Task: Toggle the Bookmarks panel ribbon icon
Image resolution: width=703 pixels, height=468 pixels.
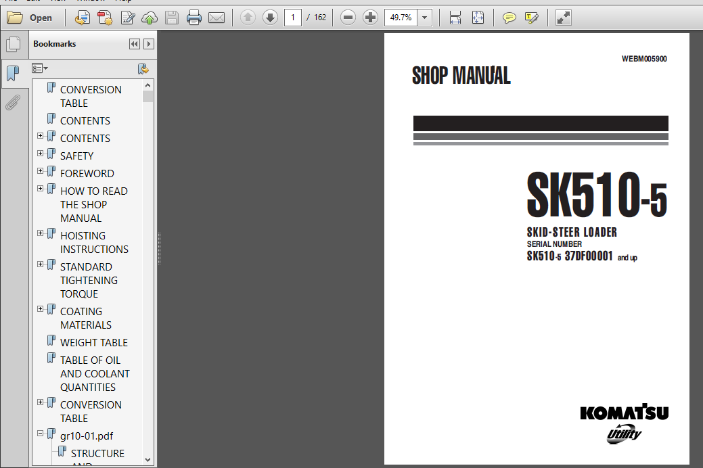Action: 14,73
